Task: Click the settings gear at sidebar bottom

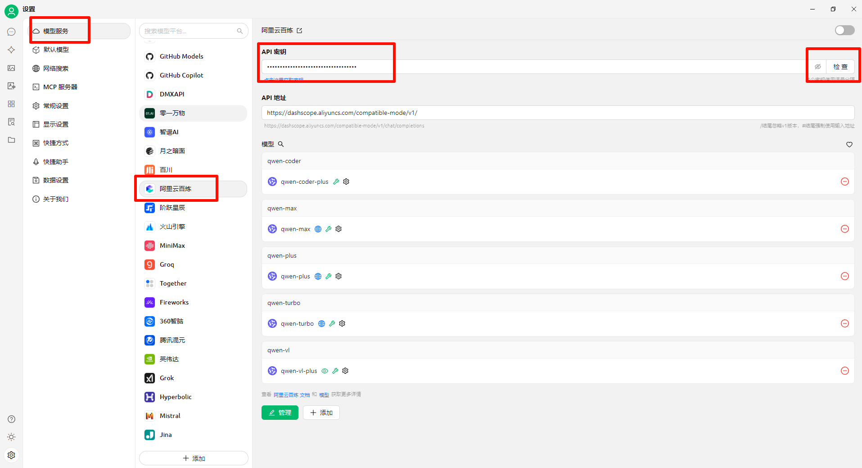Action: [11, 455]
